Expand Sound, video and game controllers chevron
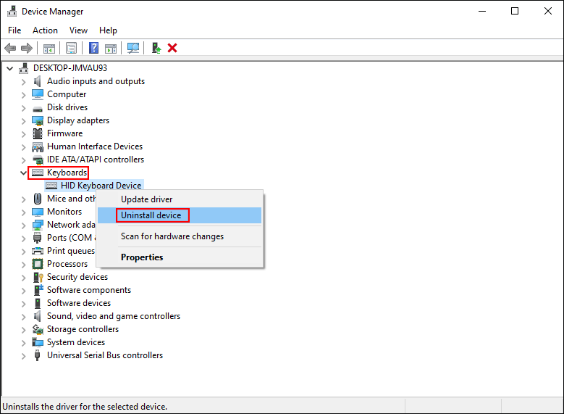The image size is (564, 414). [23, 317]
